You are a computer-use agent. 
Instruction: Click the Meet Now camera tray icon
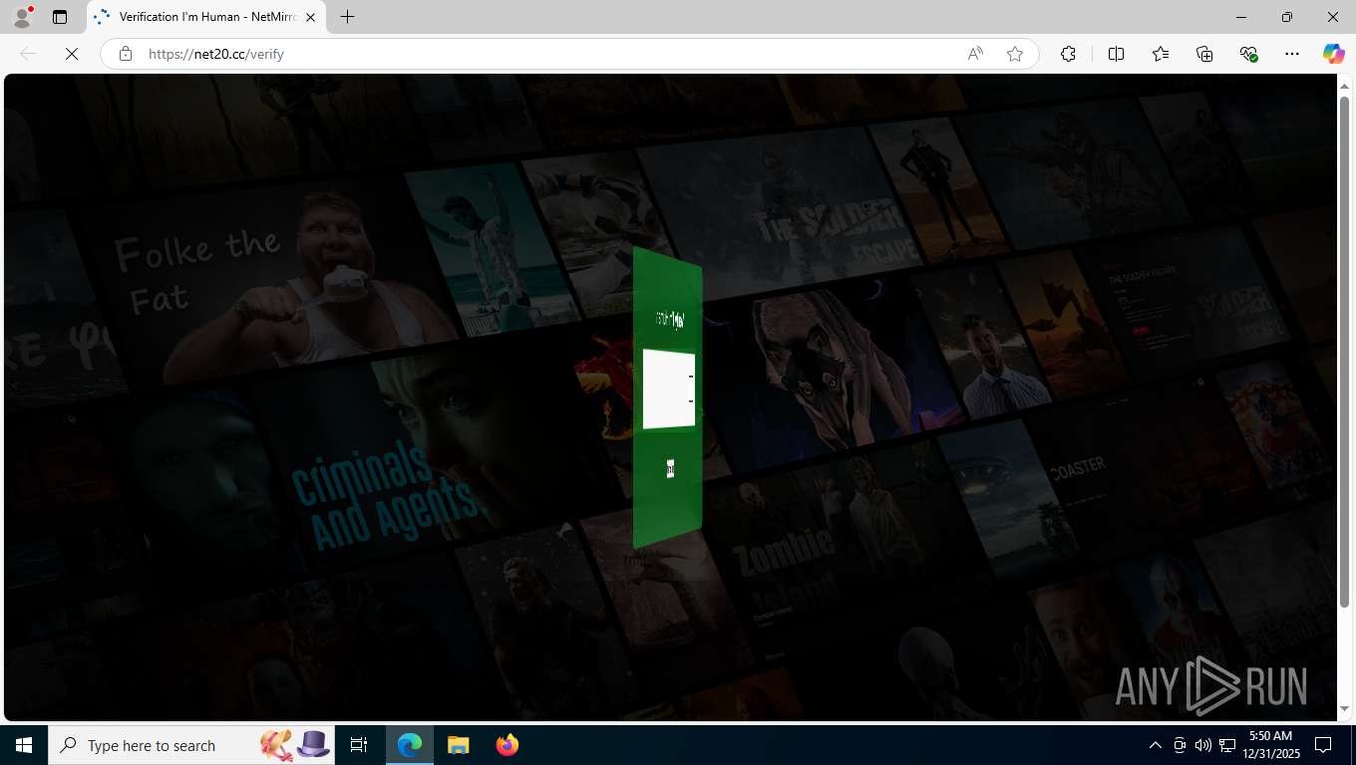[1180, 745]
